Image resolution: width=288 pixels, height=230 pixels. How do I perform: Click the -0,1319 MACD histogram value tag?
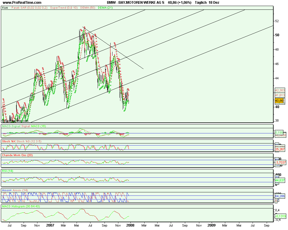(x=281, y=216)
